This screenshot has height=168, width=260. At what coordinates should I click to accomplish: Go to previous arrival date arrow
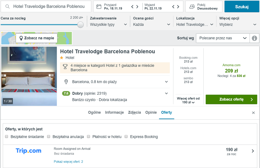(x=132, y=7)
